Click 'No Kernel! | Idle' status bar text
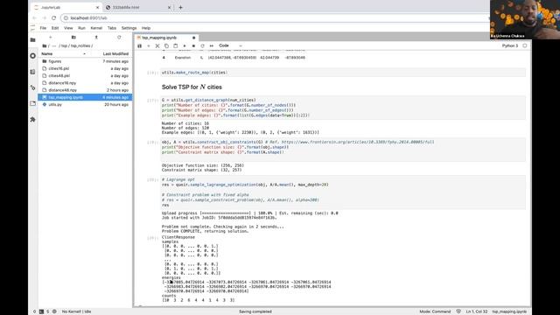Screen dimensions: 560x315 point(76,311)
